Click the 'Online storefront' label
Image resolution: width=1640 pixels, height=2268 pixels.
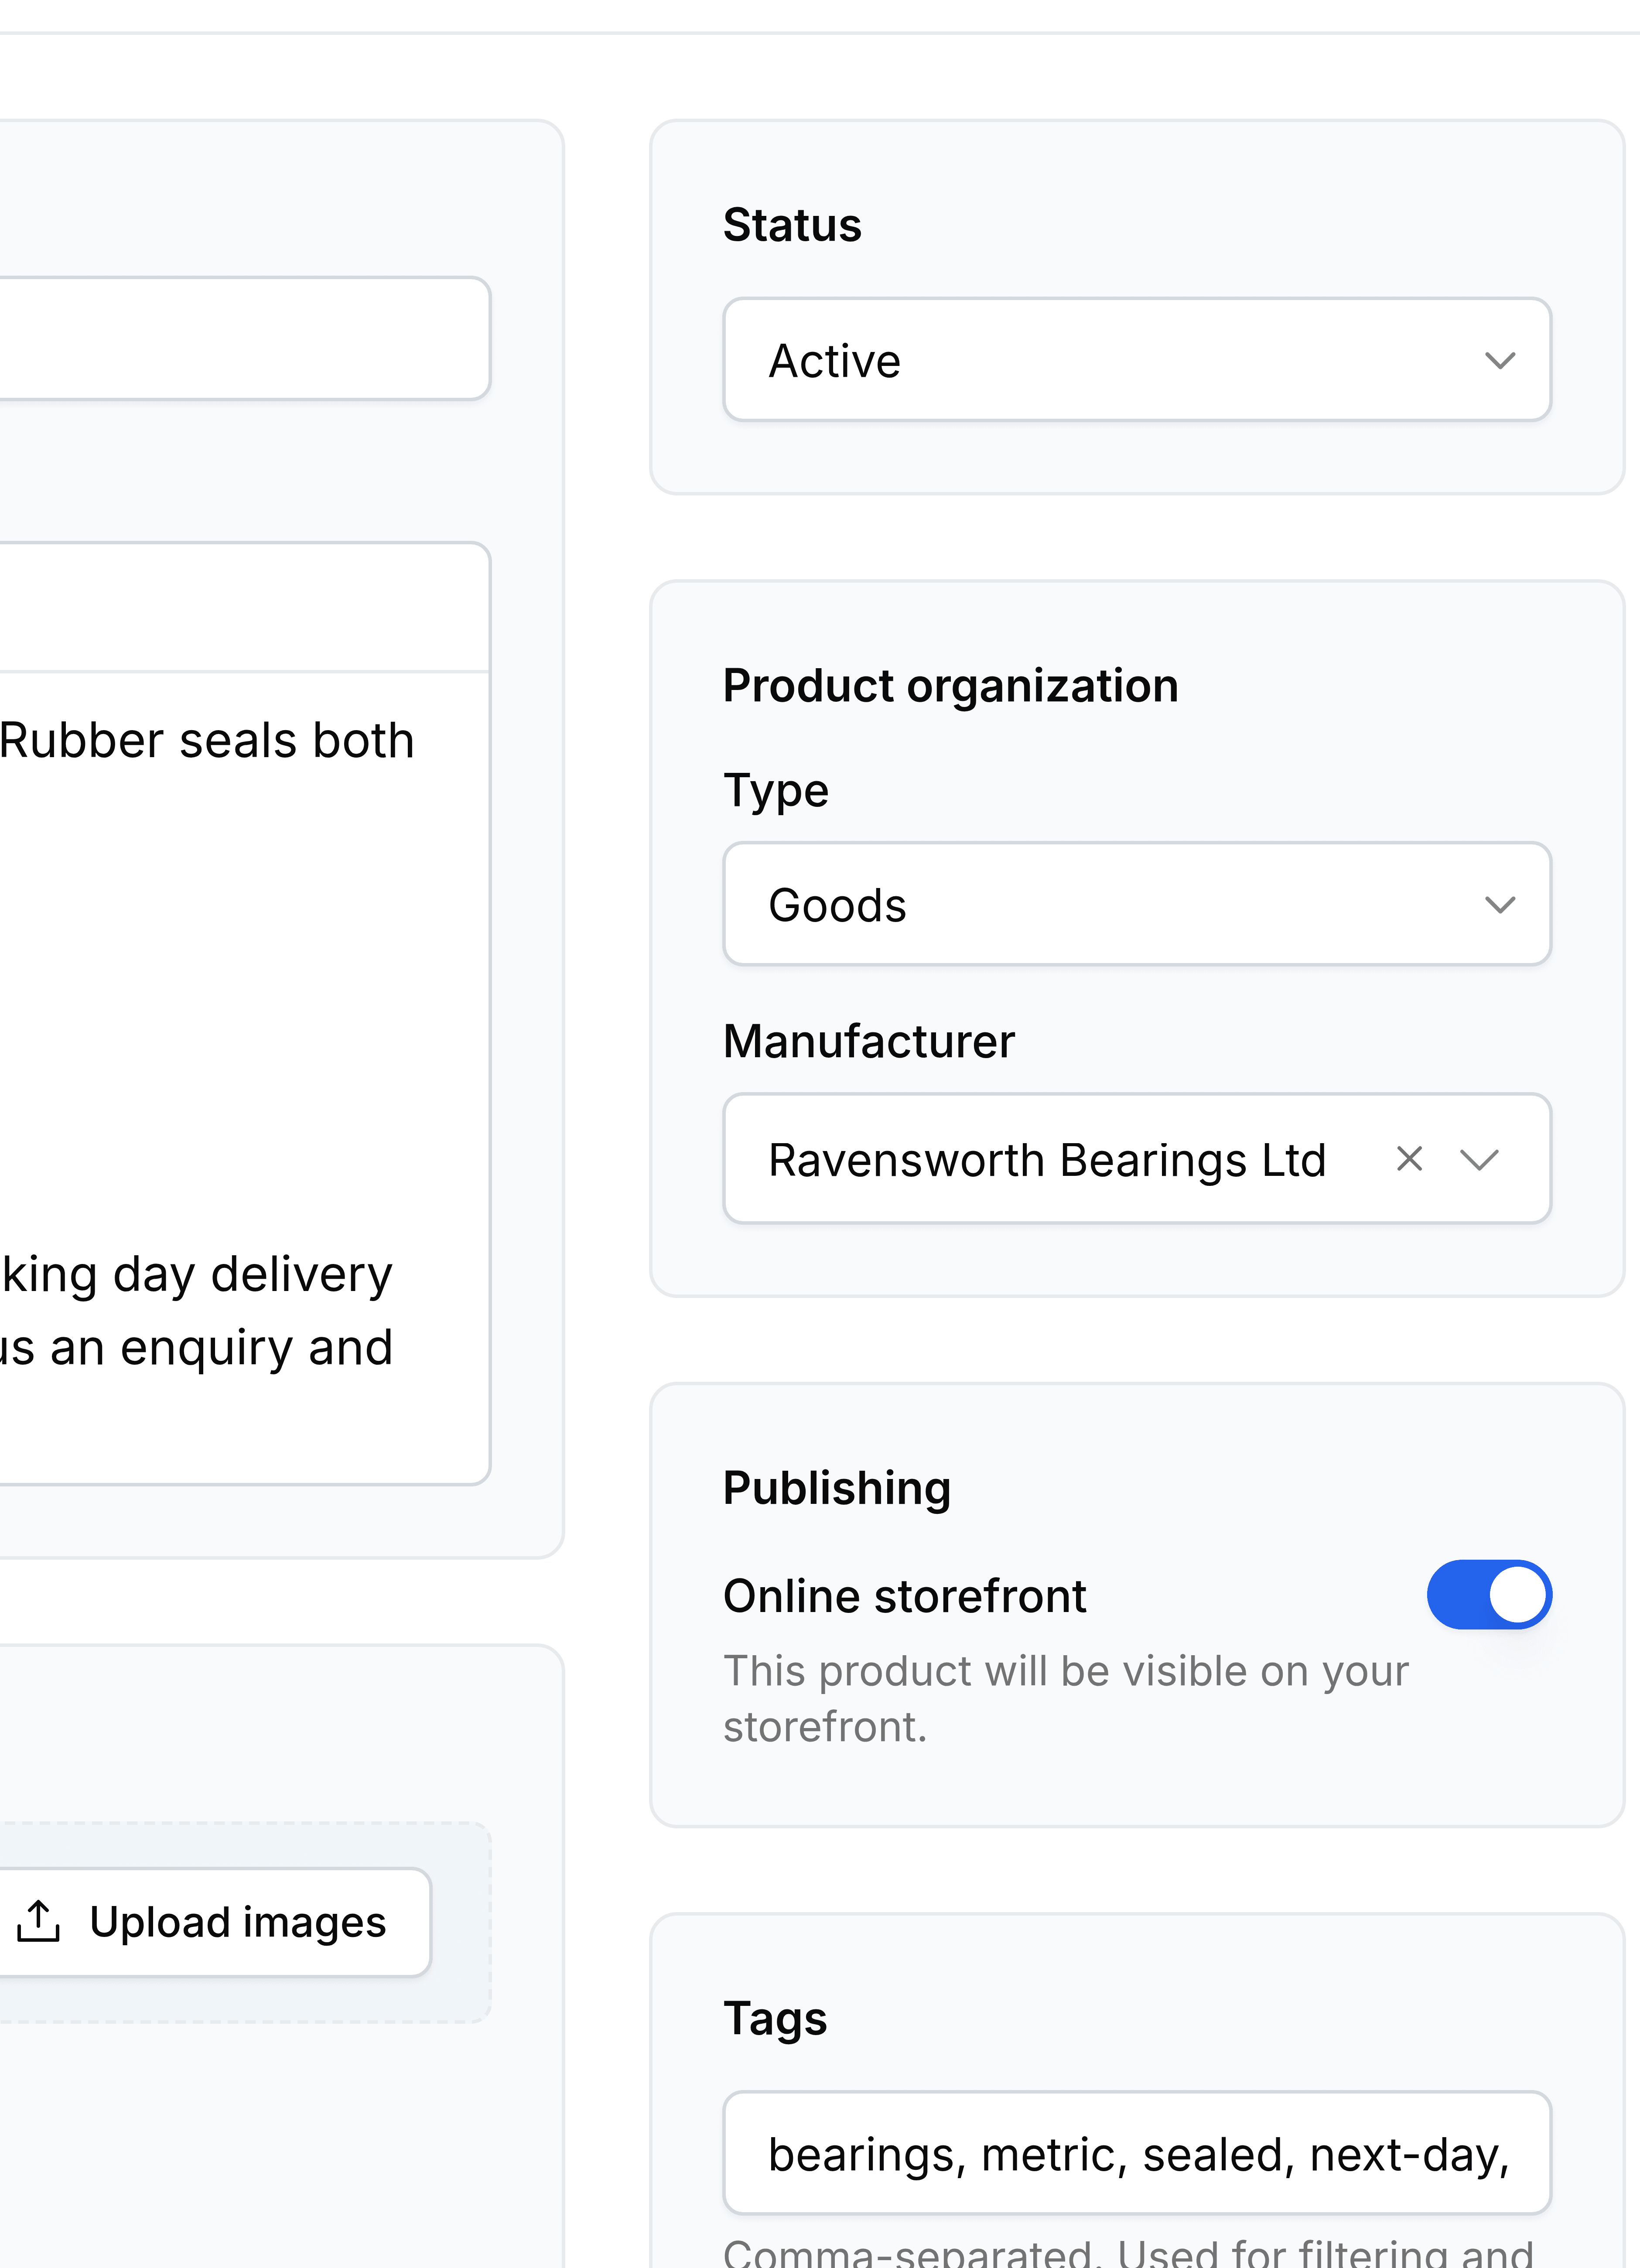tap(905, 1596)
